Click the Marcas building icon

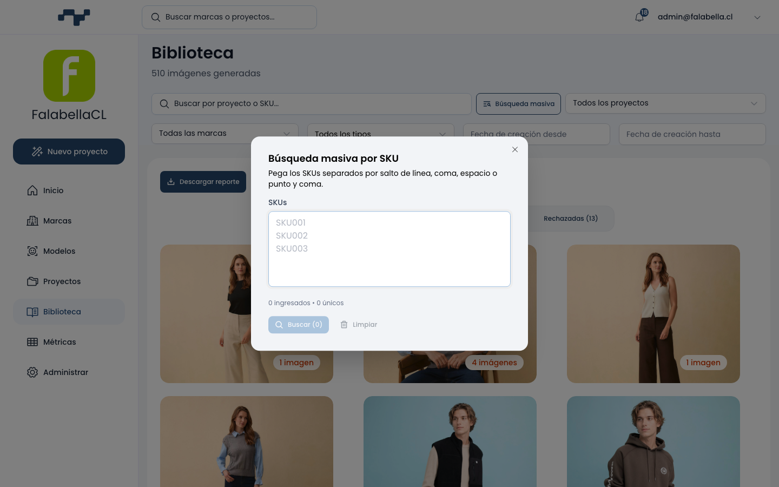pyautogui.click(x=32, y=221)
